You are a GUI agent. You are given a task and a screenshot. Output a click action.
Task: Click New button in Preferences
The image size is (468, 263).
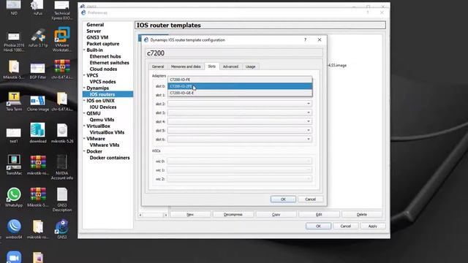click(x=190, y=214)
